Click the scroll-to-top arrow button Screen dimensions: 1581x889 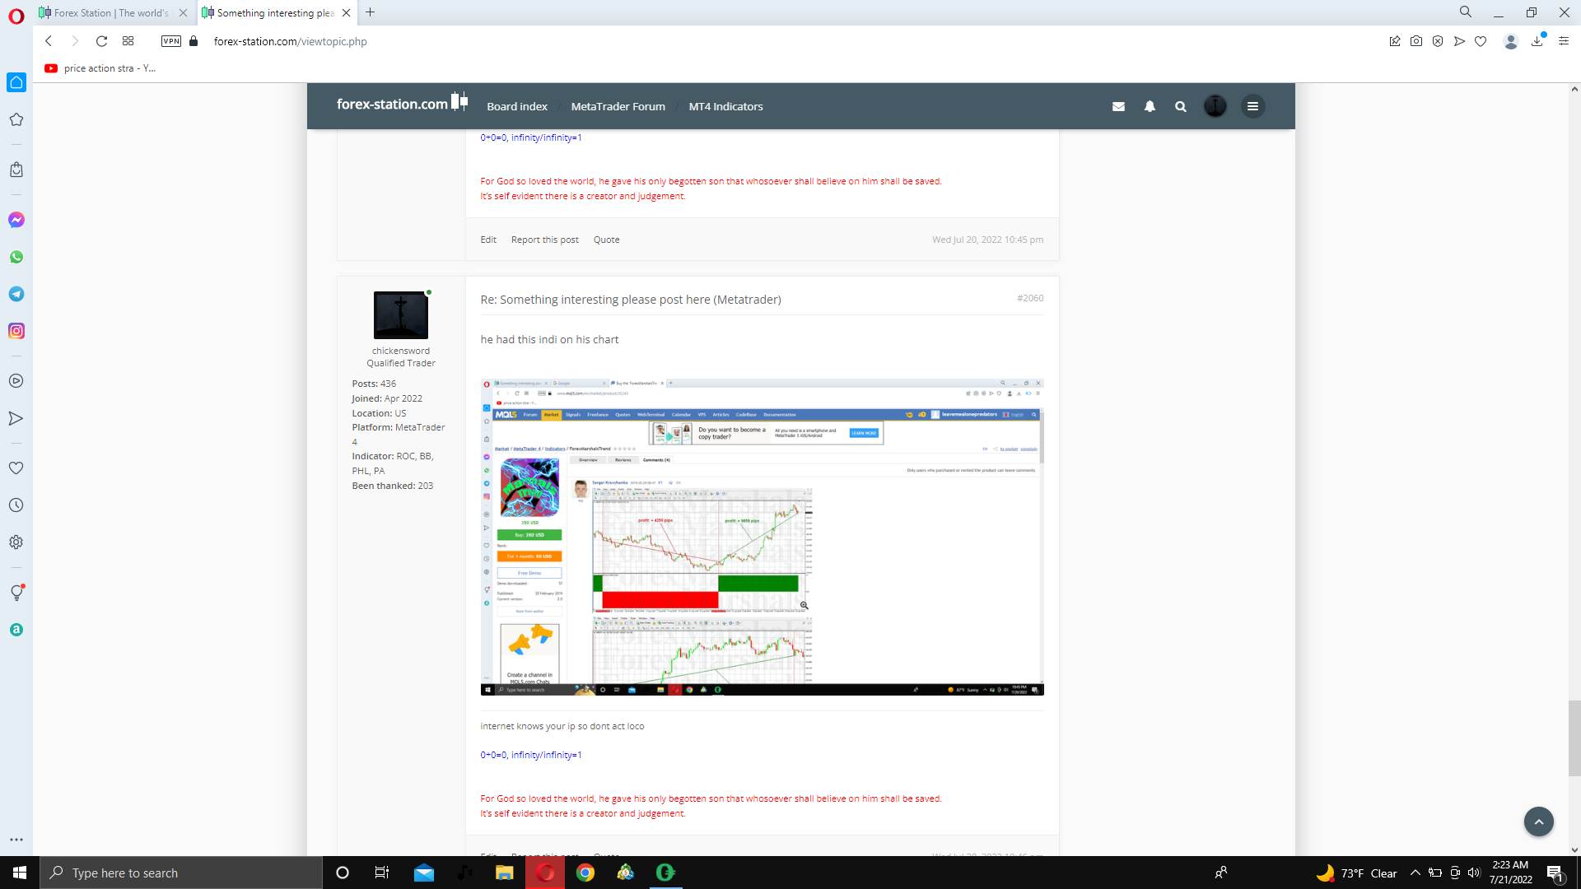[x=1538, y=822]
